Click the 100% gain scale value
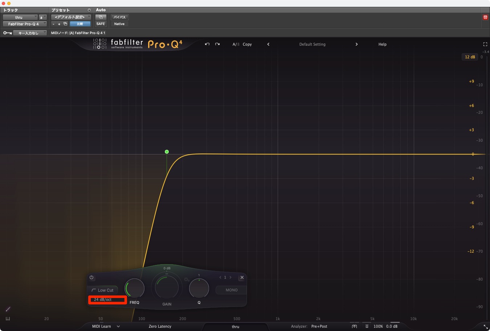The image size is (490, 331). click(378, 326)
